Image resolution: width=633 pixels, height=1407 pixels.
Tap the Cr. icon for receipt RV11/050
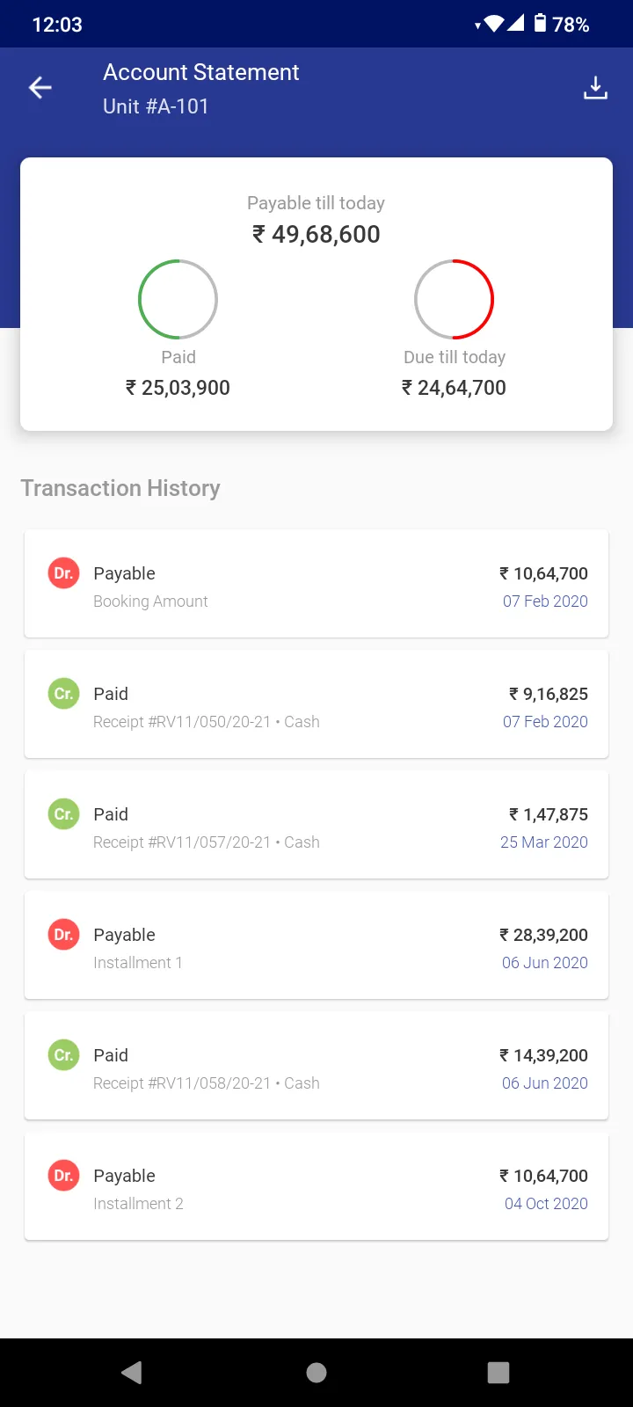[x=63, y=694]
